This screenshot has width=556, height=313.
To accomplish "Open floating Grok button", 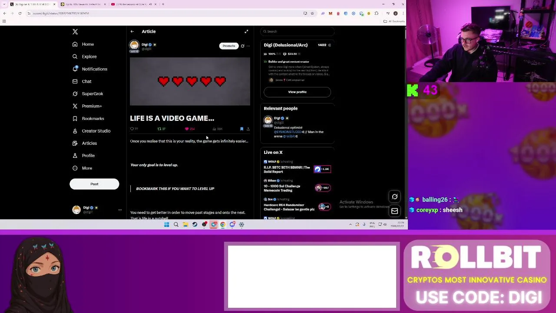I will (394, 196).
